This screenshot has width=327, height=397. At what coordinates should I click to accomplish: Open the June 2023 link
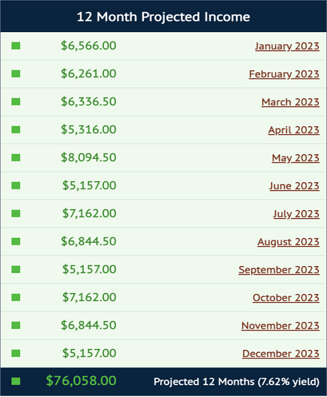[x=294, y=186]
